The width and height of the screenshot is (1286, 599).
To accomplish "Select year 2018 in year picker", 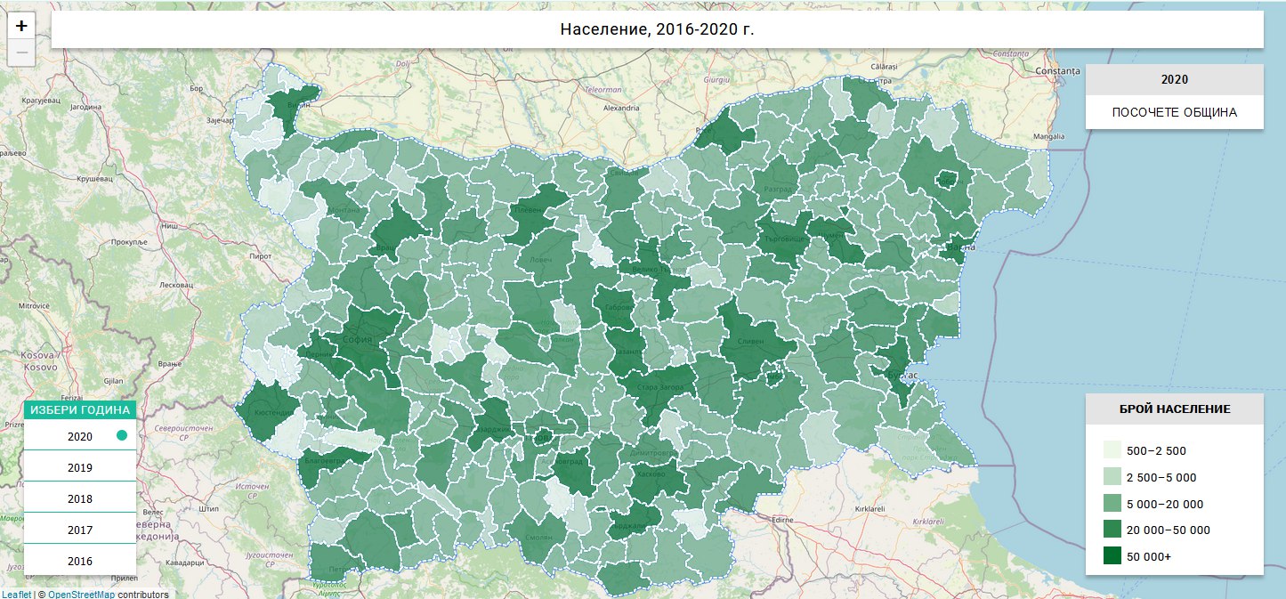I will tap(80, 498).
